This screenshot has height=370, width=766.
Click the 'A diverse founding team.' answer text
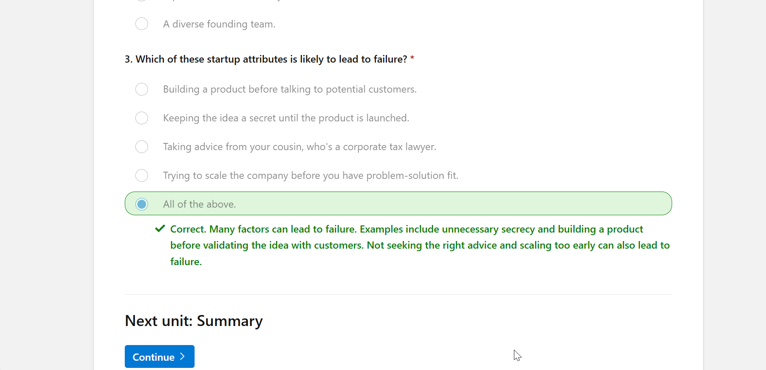click(219, 24)
